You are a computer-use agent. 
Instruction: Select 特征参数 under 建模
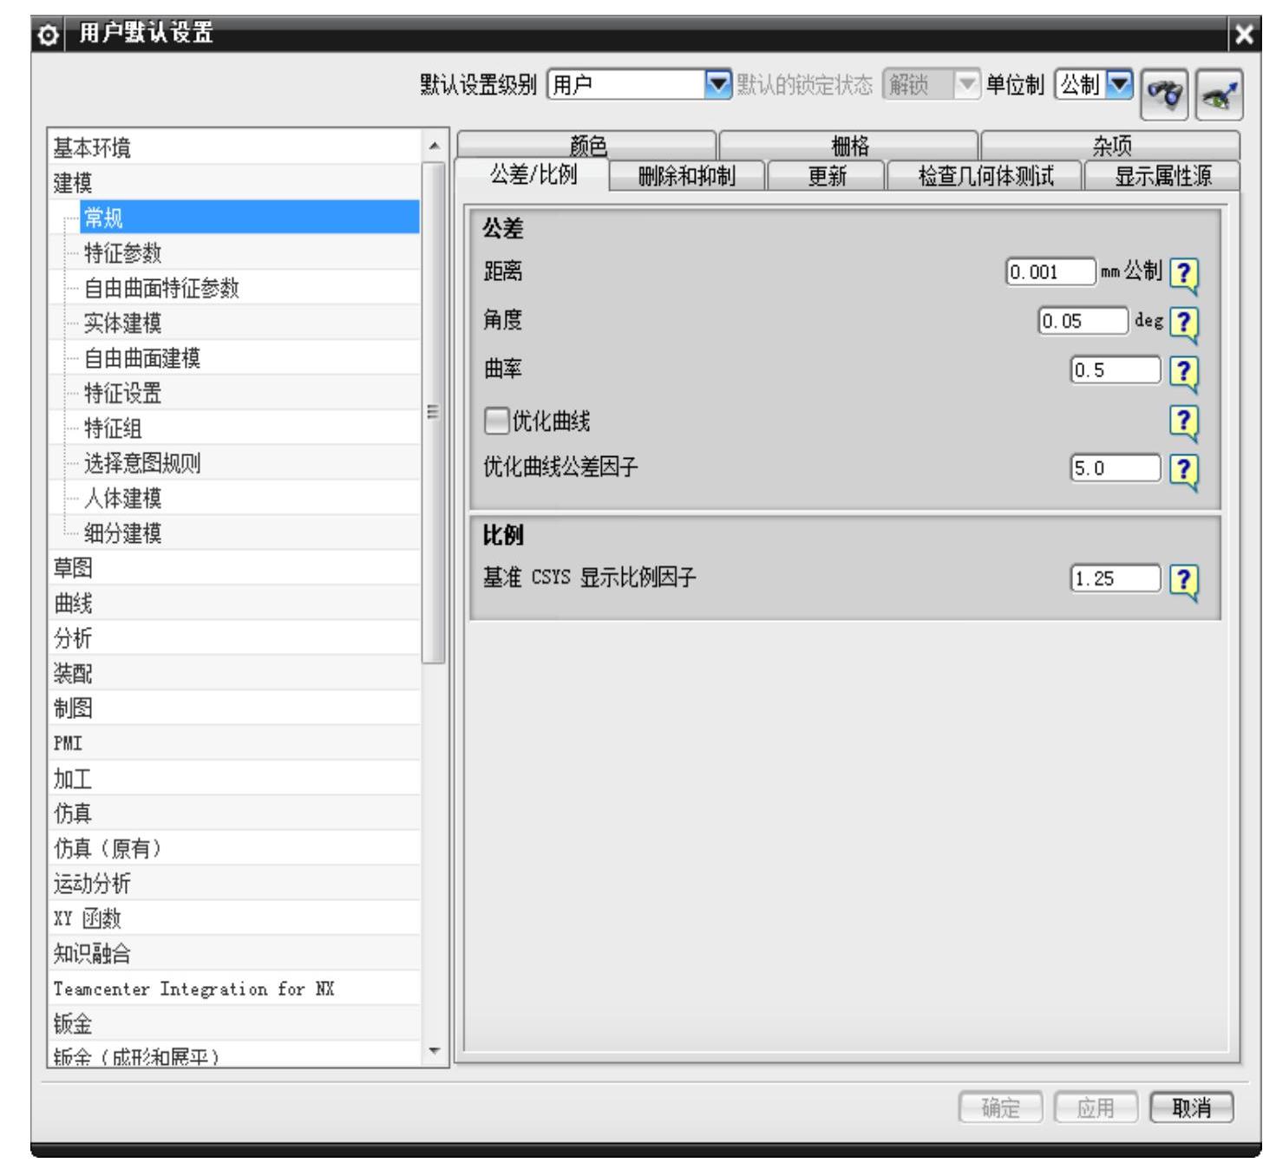click(x=250, y=252)
